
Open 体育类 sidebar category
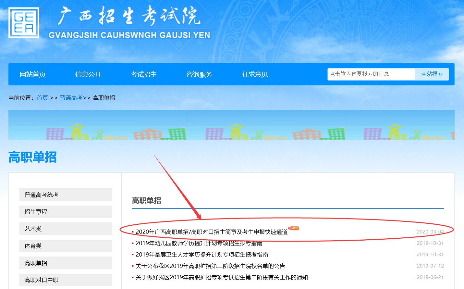point(65,246)
